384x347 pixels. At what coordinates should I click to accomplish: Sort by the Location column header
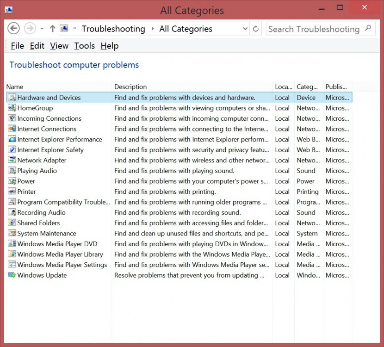coord(284,87)
